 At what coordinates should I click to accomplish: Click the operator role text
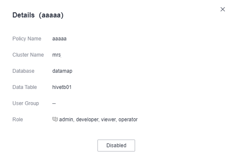[128, 120]
